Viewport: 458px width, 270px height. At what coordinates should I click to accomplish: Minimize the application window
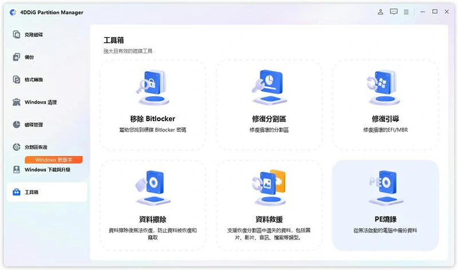pos(423,11)
